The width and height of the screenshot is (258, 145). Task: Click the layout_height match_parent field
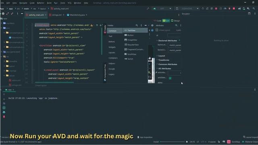[175, 50]
